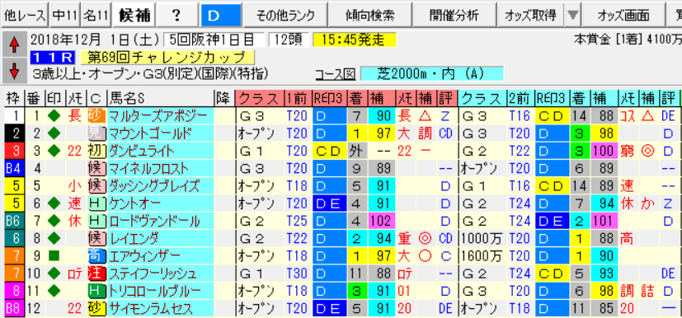Click the green square mark for horse 9
682x318 pixels.
pos(54,256)
